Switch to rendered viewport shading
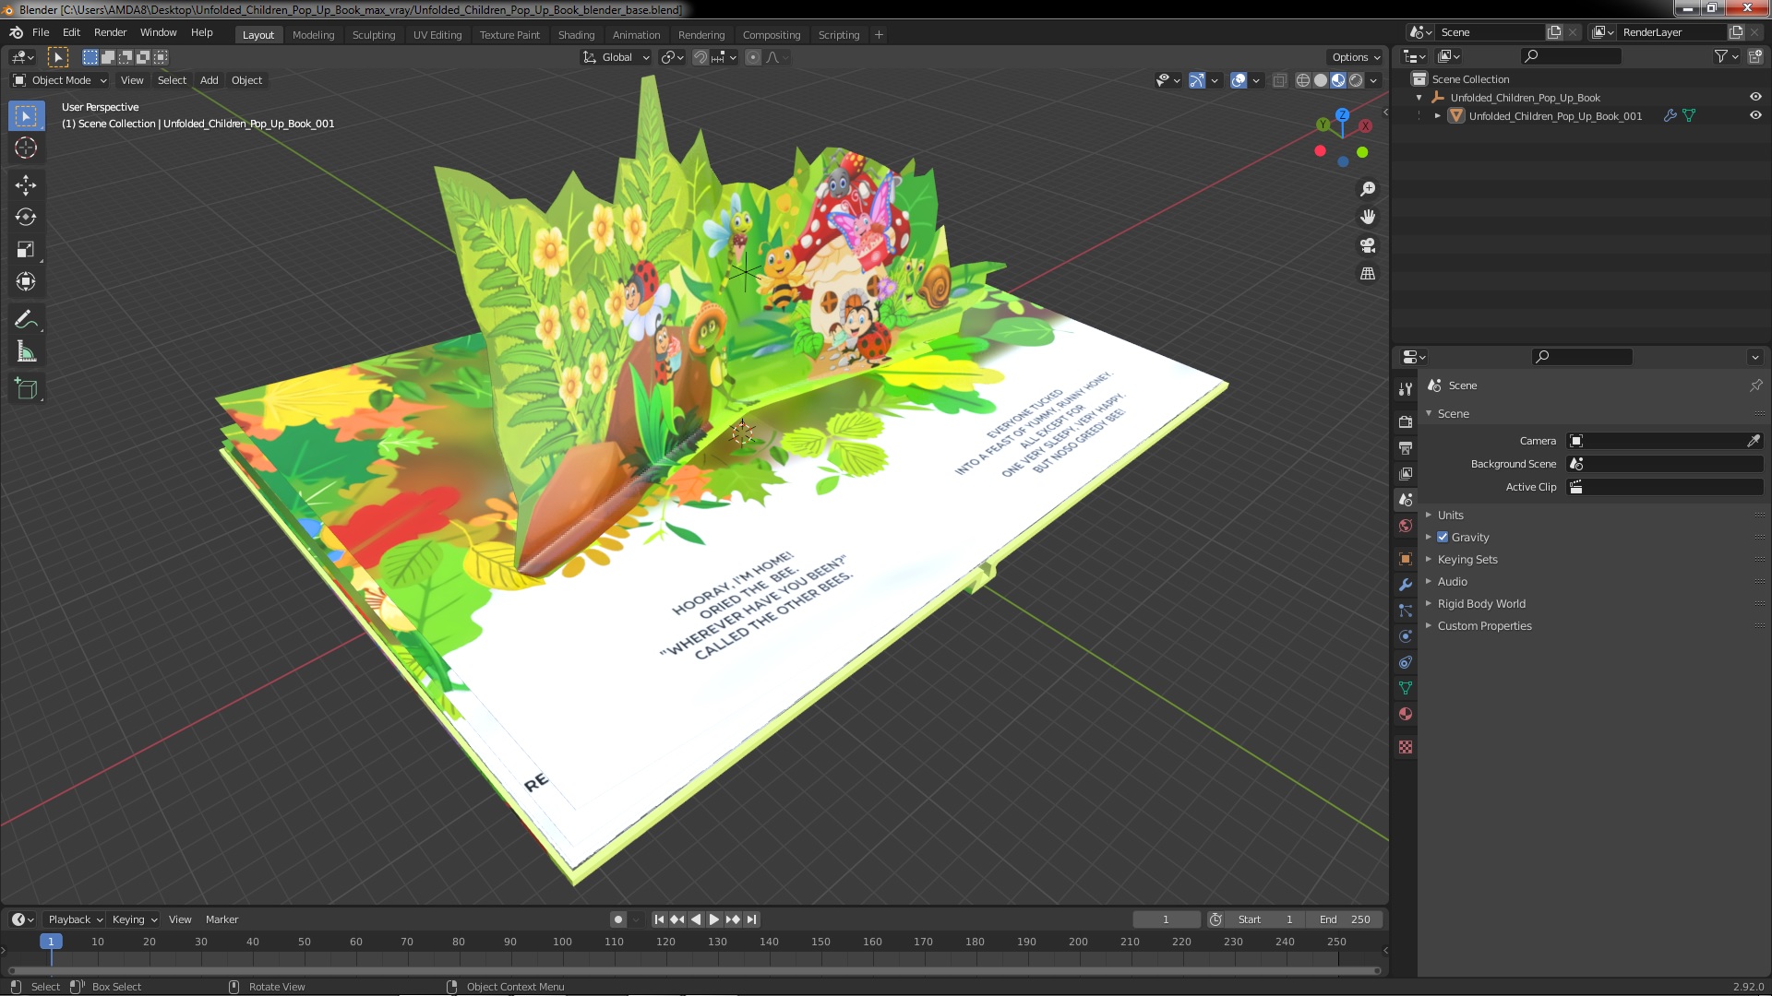This screenshot has height=996, width=1772. (1356, 80)
